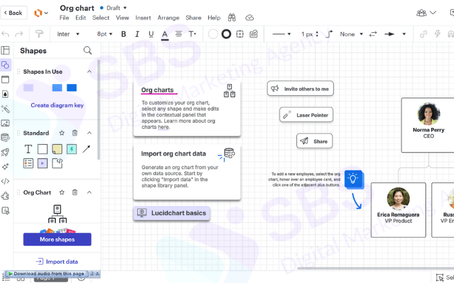Click the Import data link

tap(57, 262)
